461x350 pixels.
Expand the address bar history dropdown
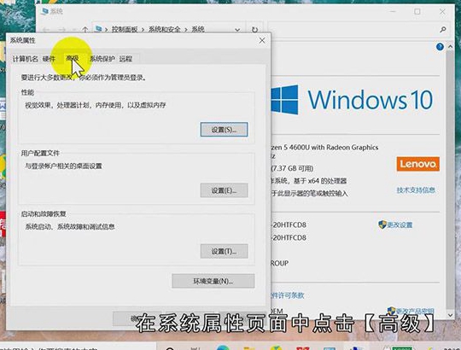pyautogui.click(x=237, y=29)
